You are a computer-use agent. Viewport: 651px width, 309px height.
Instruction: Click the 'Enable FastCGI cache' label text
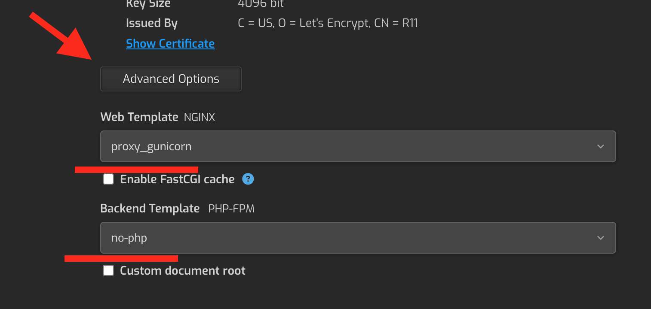coord(177,179)
